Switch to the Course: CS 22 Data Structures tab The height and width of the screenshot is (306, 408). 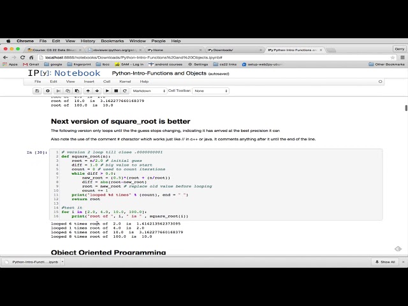coord(54,50)
